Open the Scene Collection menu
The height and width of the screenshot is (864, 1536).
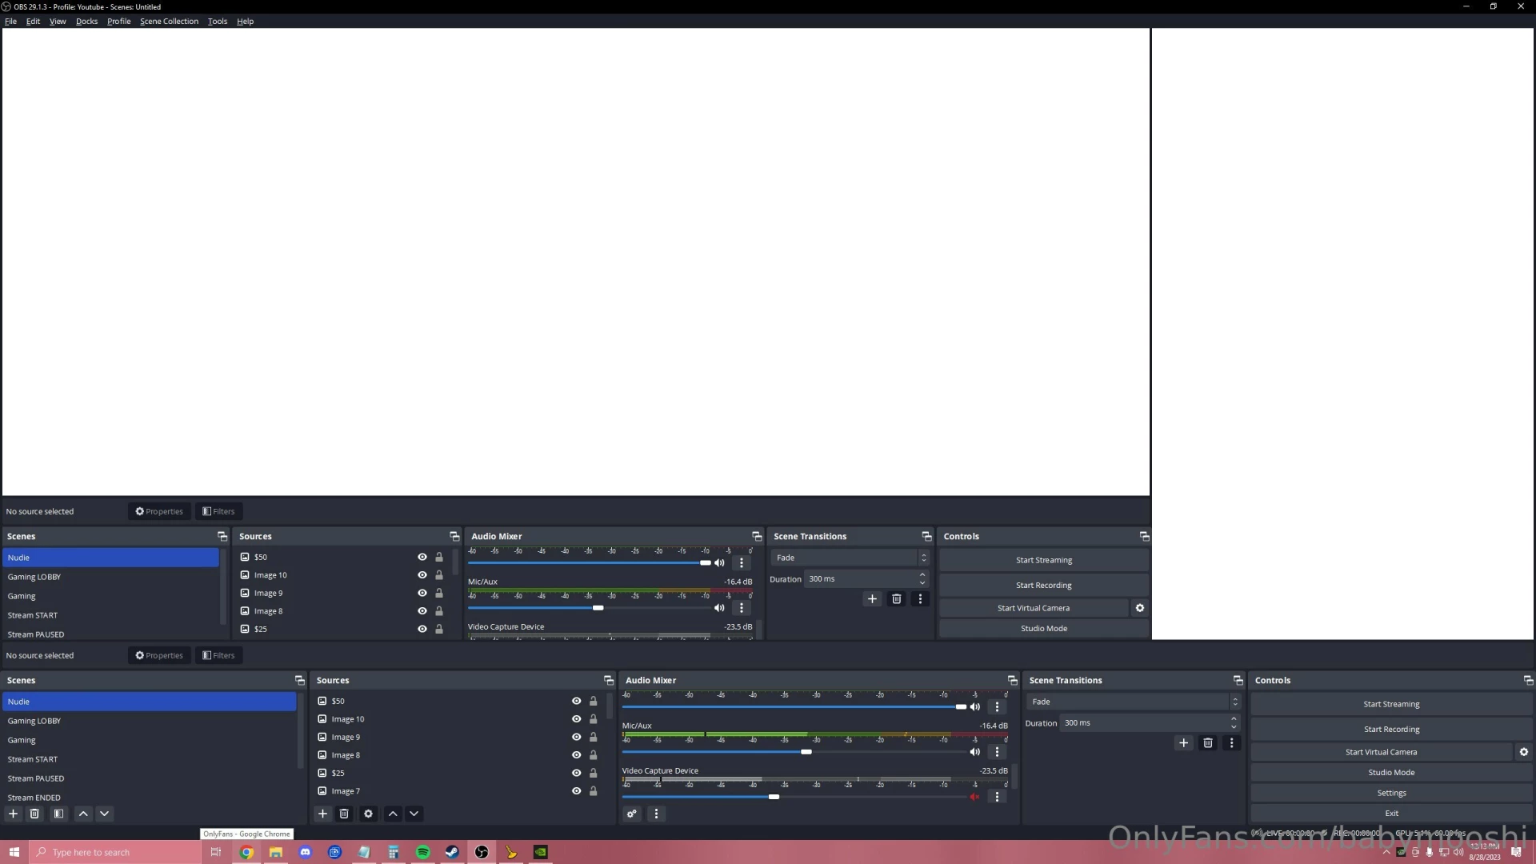pyautogui.click(x=169, y=21)
